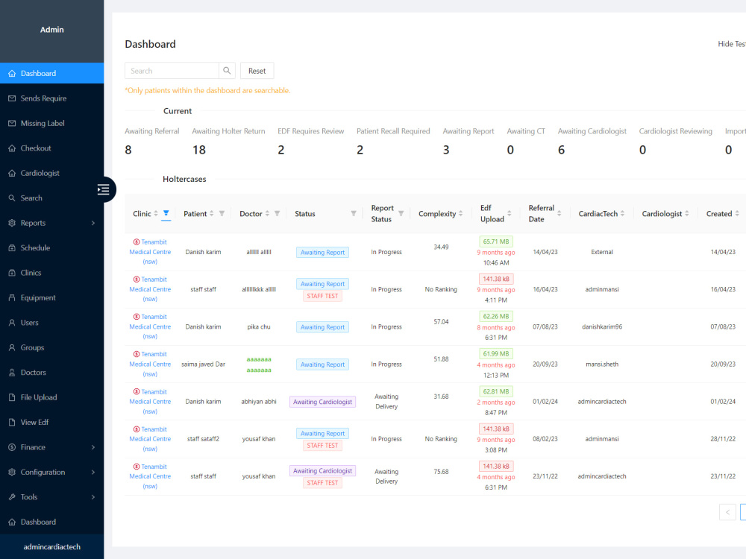Open Dashboard at top of sidebar
The image size is (746, 559).
pos(52,73)
